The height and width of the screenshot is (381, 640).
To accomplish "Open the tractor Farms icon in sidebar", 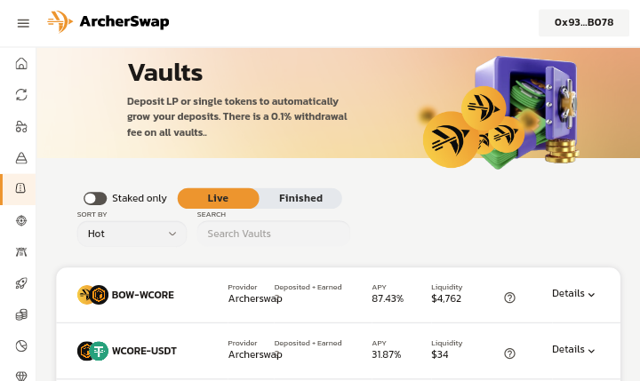I will [x=21, y=126].
